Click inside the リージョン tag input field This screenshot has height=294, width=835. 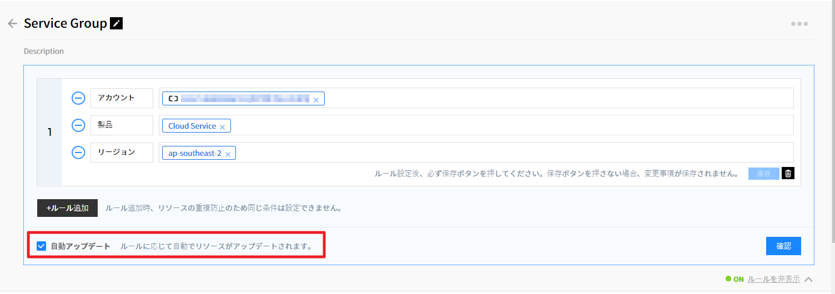click(x=500, y=153)
